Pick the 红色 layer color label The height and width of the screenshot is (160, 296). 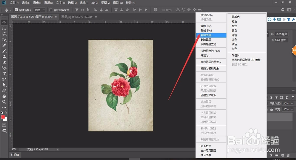(x=247, y=21)
